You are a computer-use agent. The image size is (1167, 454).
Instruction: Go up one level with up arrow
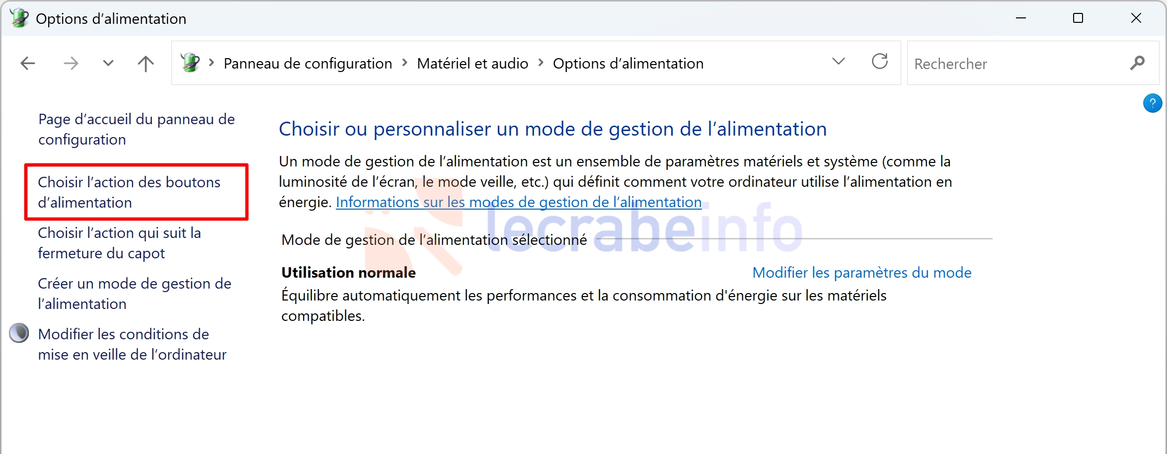[x=146, y=64]
